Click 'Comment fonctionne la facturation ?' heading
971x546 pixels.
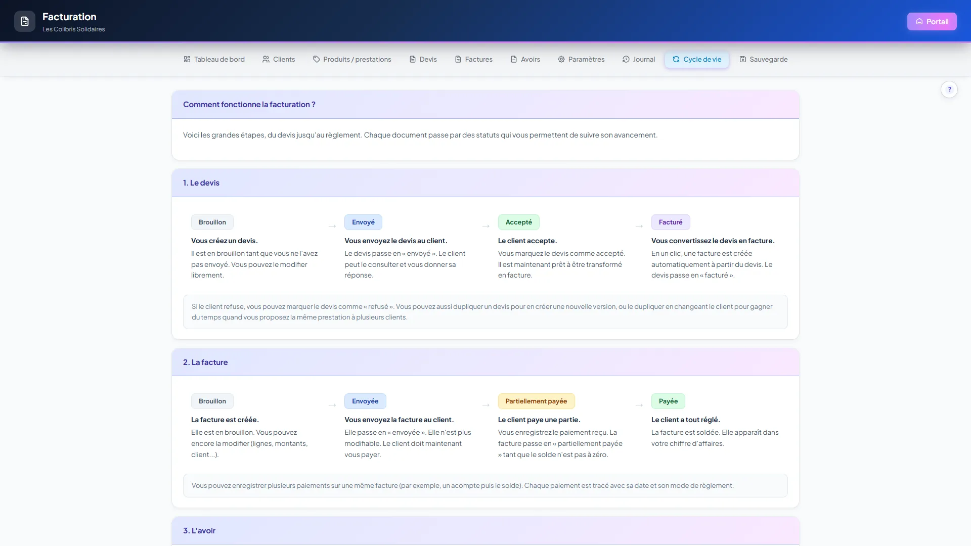click(249, 104)
